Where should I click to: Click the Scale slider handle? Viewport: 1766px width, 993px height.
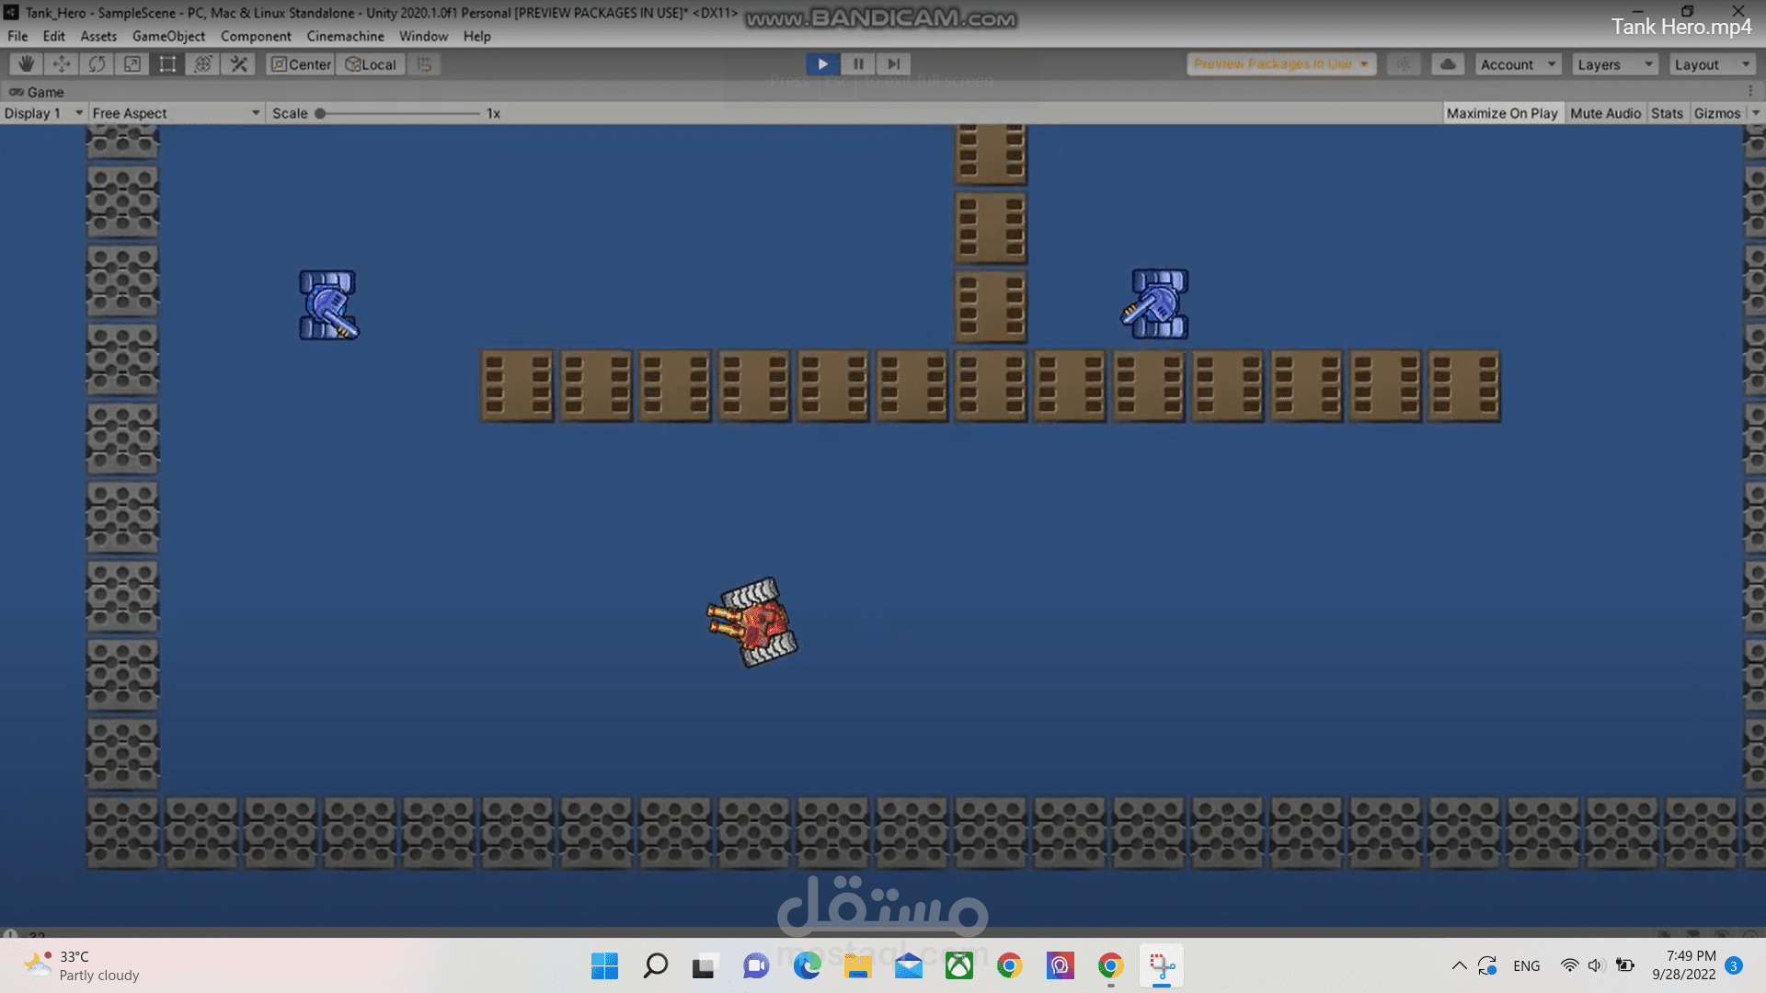(320, 113)
